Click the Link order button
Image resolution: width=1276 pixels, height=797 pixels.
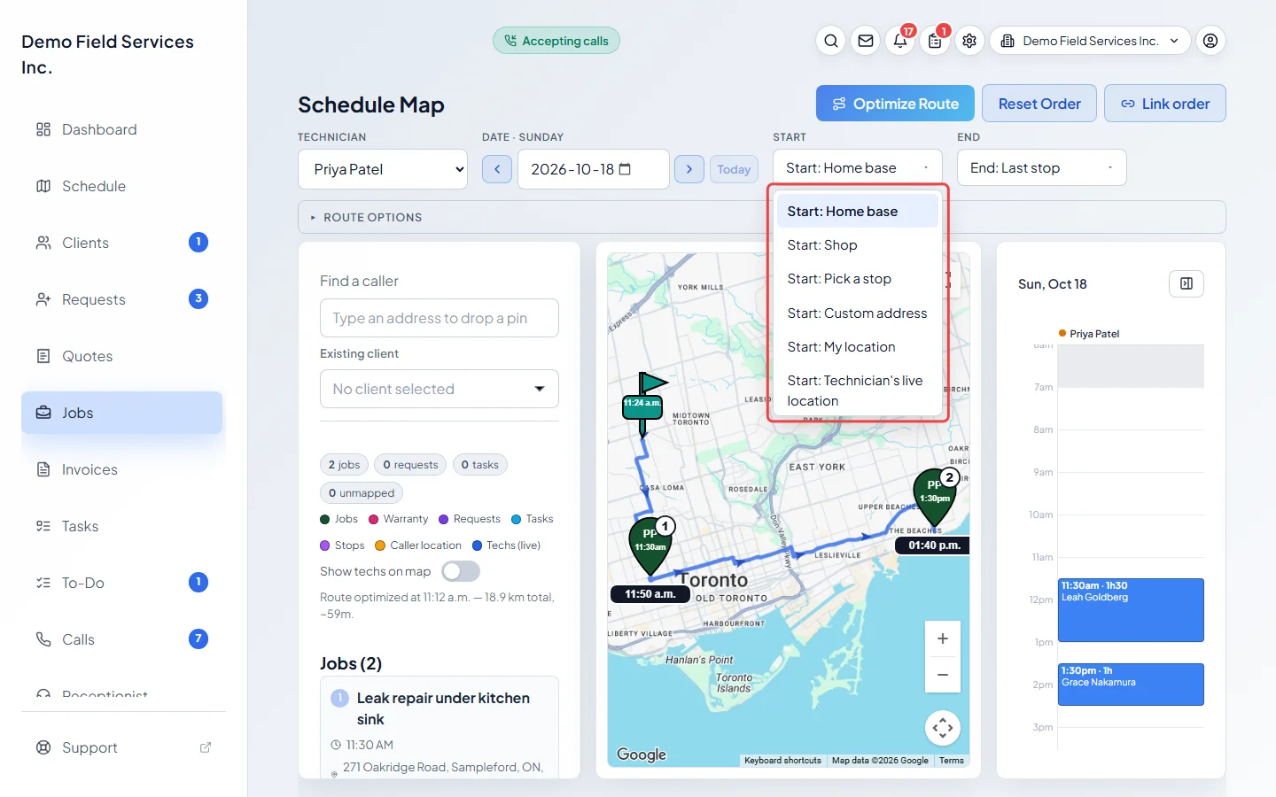click(1165, 104)
